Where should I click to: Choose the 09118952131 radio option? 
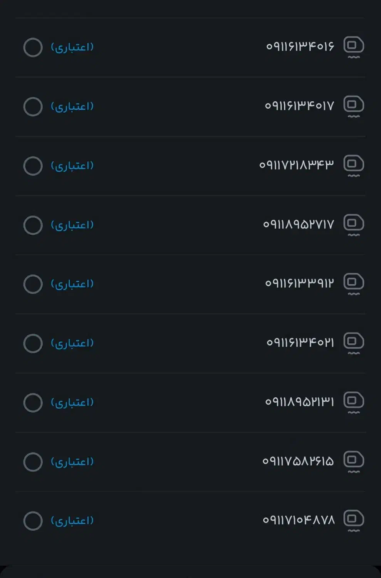coord(33,403)
